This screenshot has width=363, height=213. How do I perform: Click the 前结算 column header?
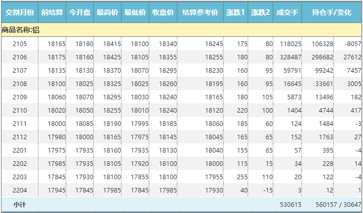click(52, 12)
